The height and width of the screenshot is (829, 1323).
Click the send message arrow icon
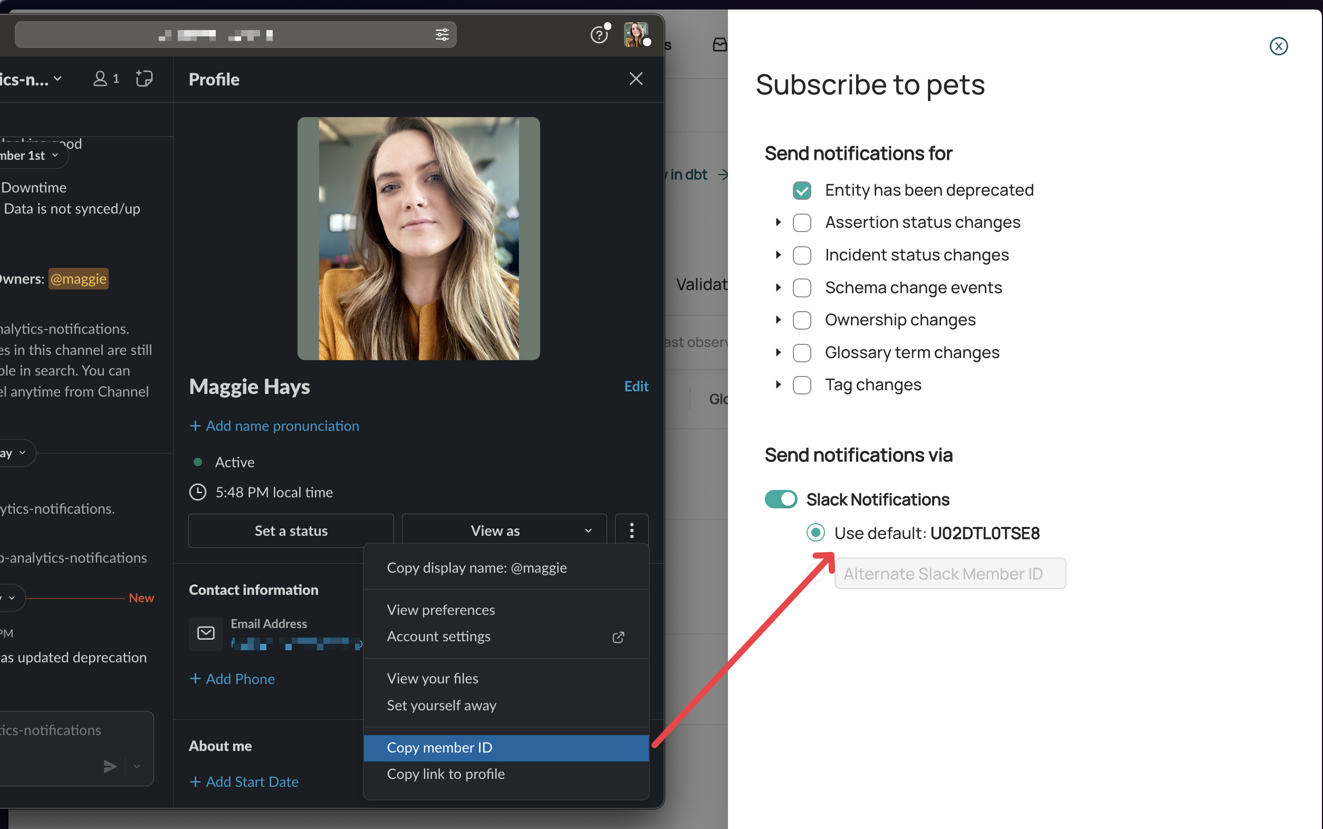point(110,766)
